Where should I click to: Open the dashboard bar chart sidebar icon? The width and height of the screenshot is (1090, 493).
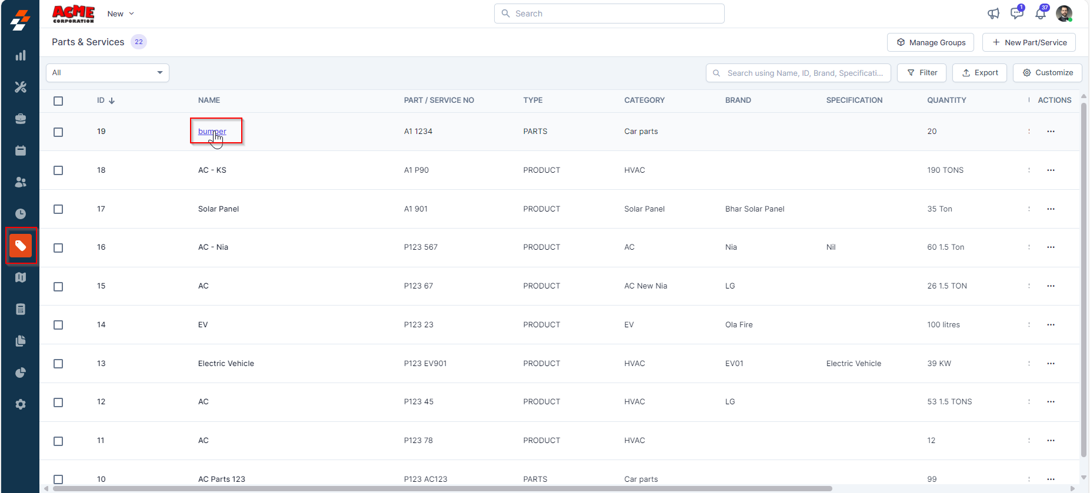click(x=21, y=55)
